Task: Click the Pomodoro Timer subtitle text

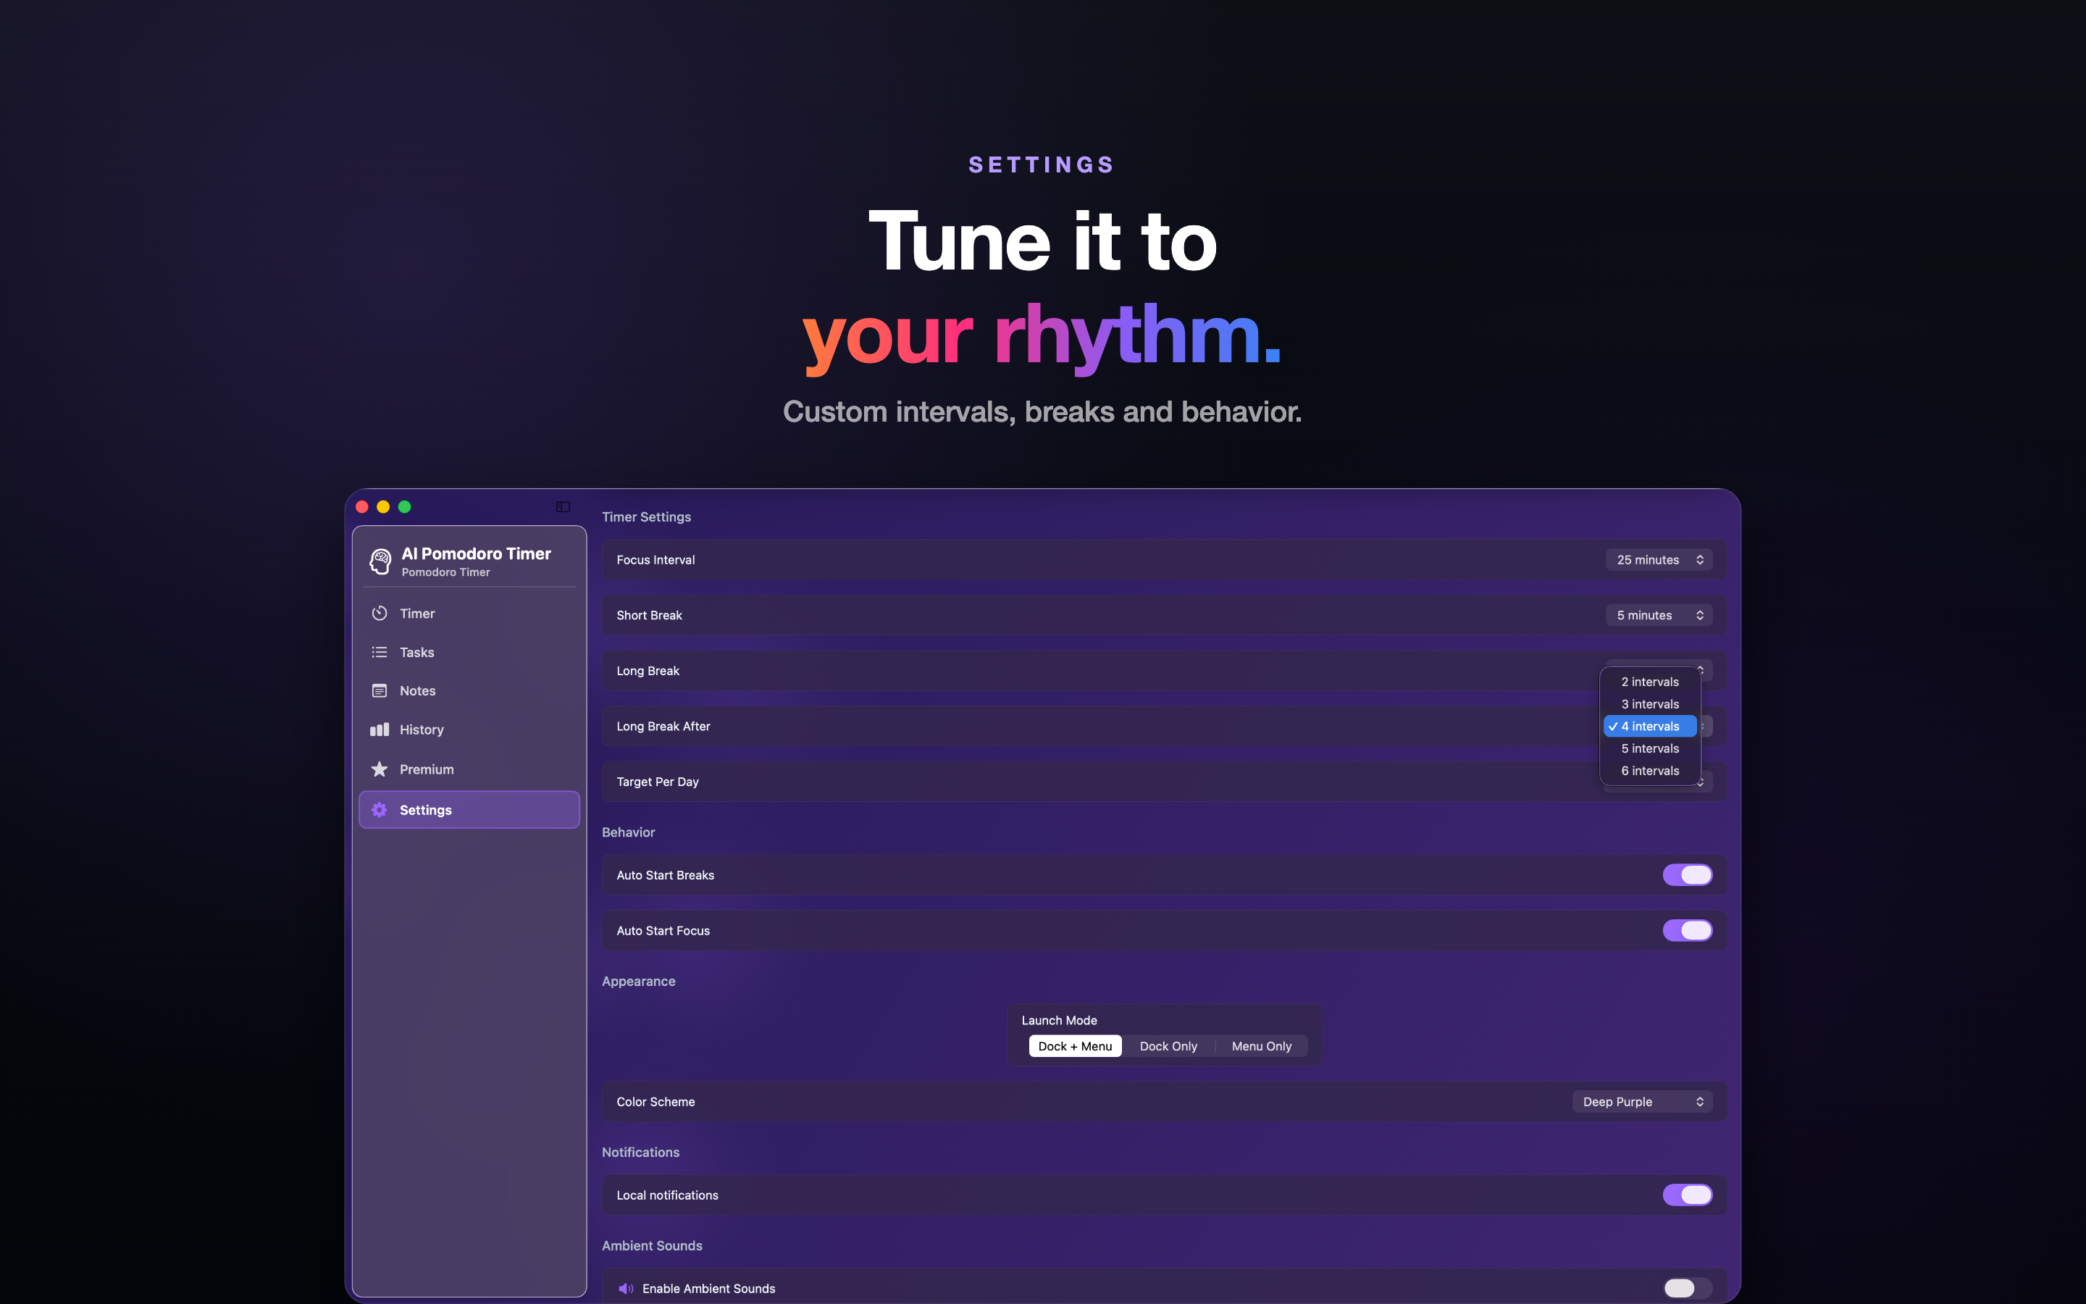Action: point(445,572)
